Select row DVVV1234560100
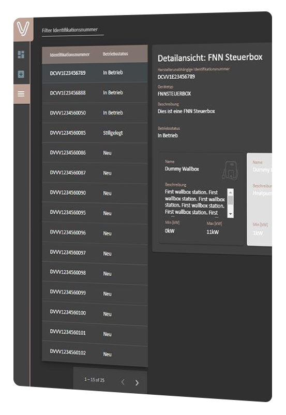Viewport: 286px width, 415px height. click(95, 313)
